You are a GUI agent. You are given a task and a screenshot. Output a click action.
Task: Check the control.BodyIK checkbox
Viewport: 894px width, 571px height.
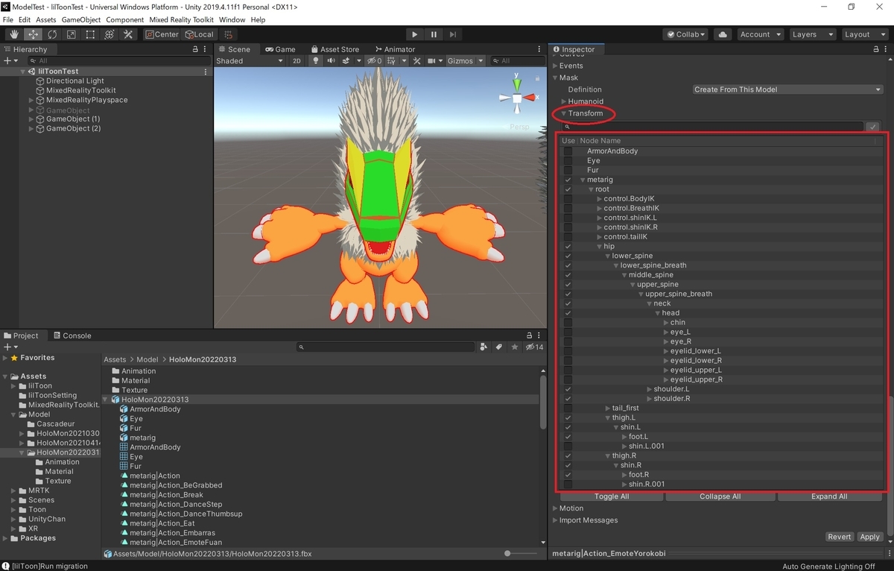tap(568, 199)
